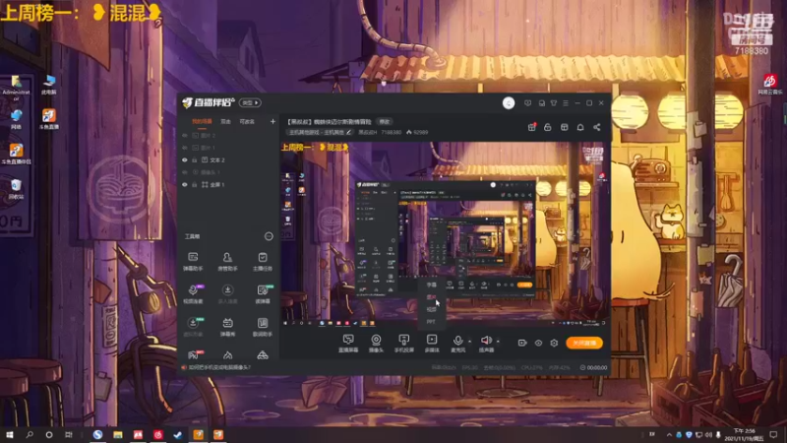Viewport: 787px width, 443px height.
Task: Open the 弹幕助手 tool
Action: (x=193, y=262)
